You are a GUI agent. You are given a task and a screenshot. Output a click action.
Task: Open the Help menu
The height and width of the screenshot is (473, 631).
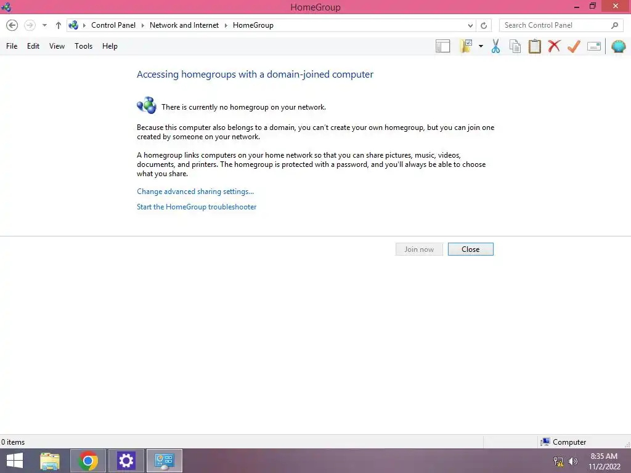point(110,46)
